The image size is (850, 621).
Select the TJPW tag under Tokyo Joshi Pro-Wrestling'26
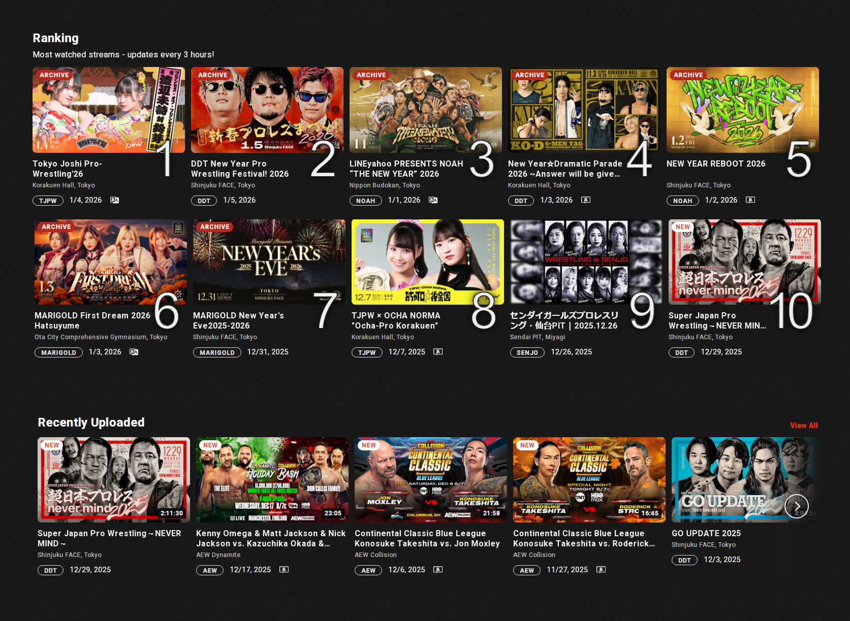(48, 201)
